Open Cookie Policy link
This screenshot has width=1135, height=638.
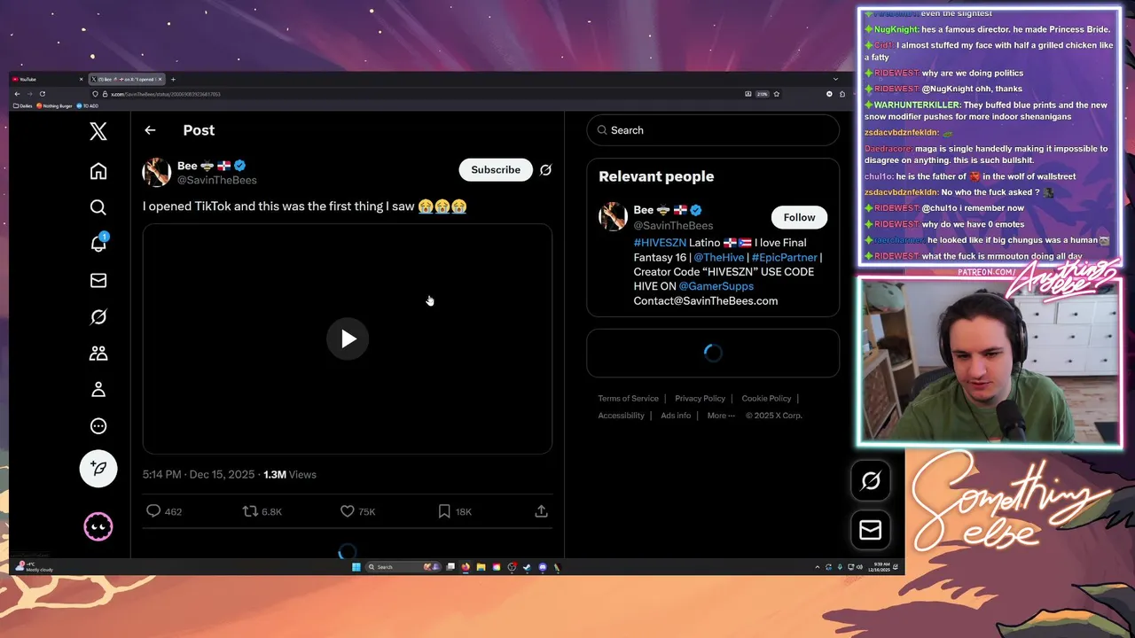[x=766, y=399]
